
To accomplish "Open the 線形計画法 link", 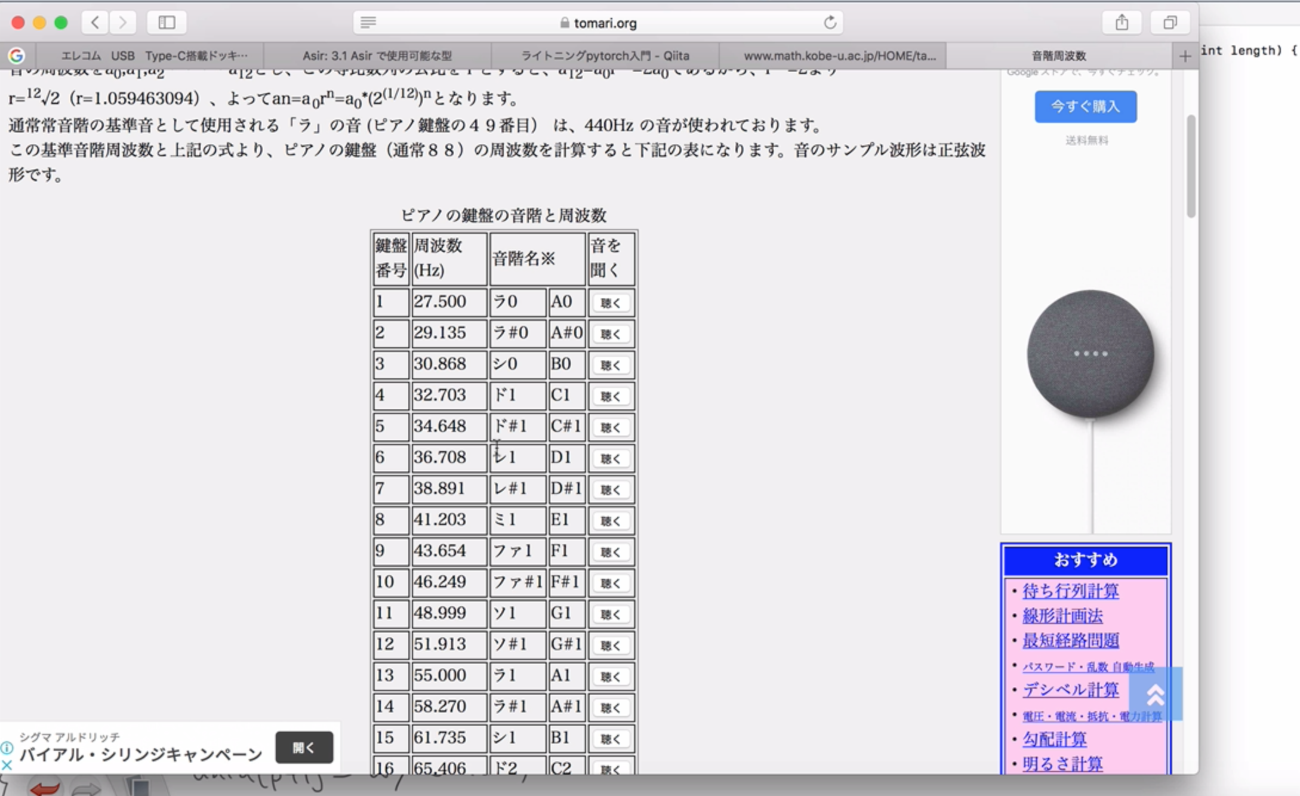I will coord(1062,616).
